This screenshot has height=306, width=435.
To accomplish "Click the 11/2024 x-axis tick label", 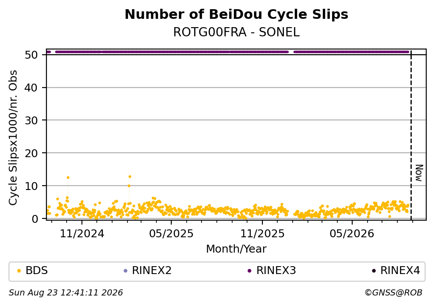I will click(x=82, y=234).
